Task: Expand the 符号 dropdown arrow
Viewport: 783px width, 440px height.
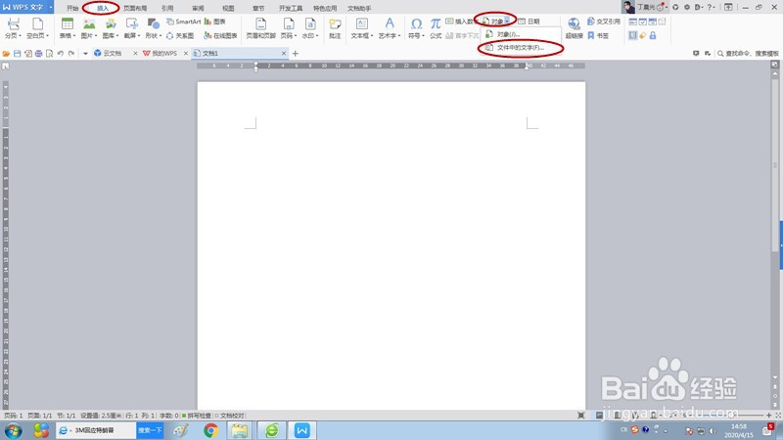Action: (x=423, y=36)
